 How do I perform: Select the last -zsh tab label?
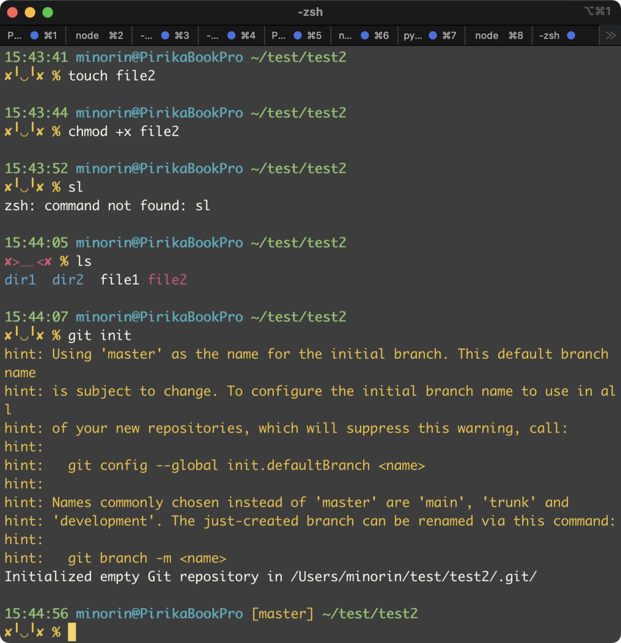(x=549, y=35)
